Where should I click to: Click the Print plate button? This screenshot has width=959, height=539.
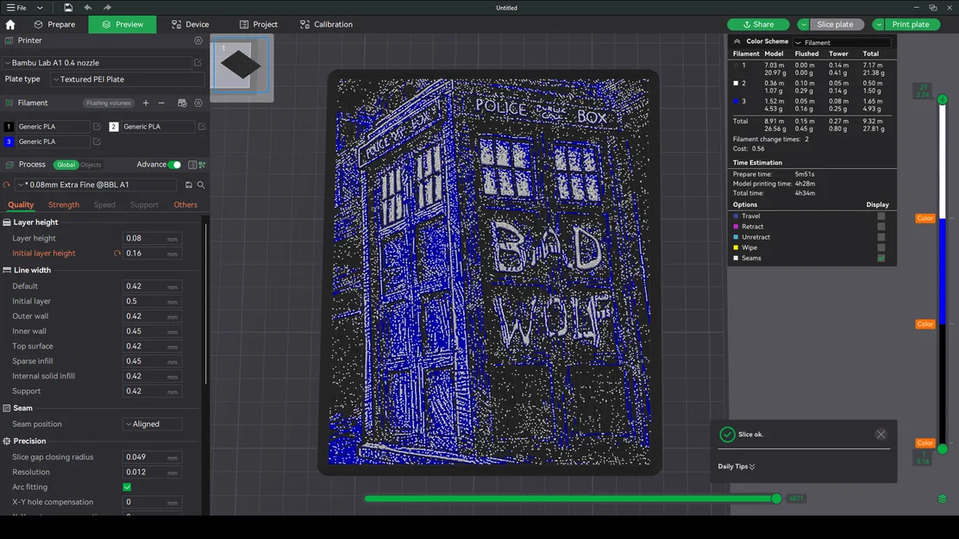pos(910,24)
